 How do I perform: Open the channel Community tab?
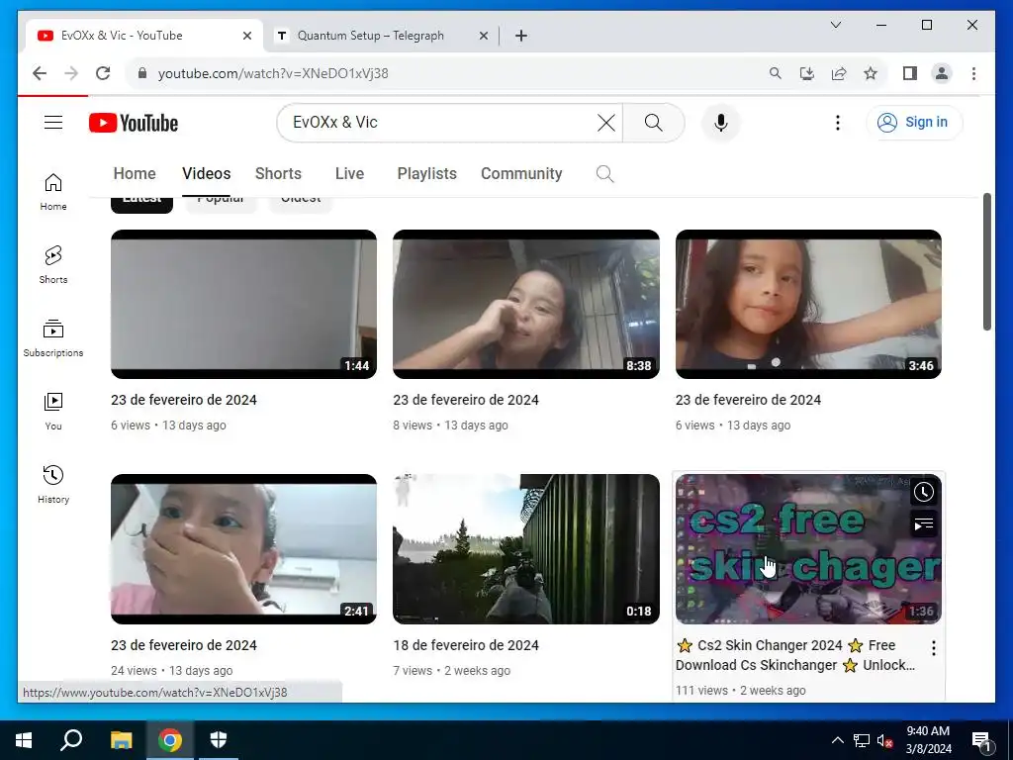click(x=521, y=173)
